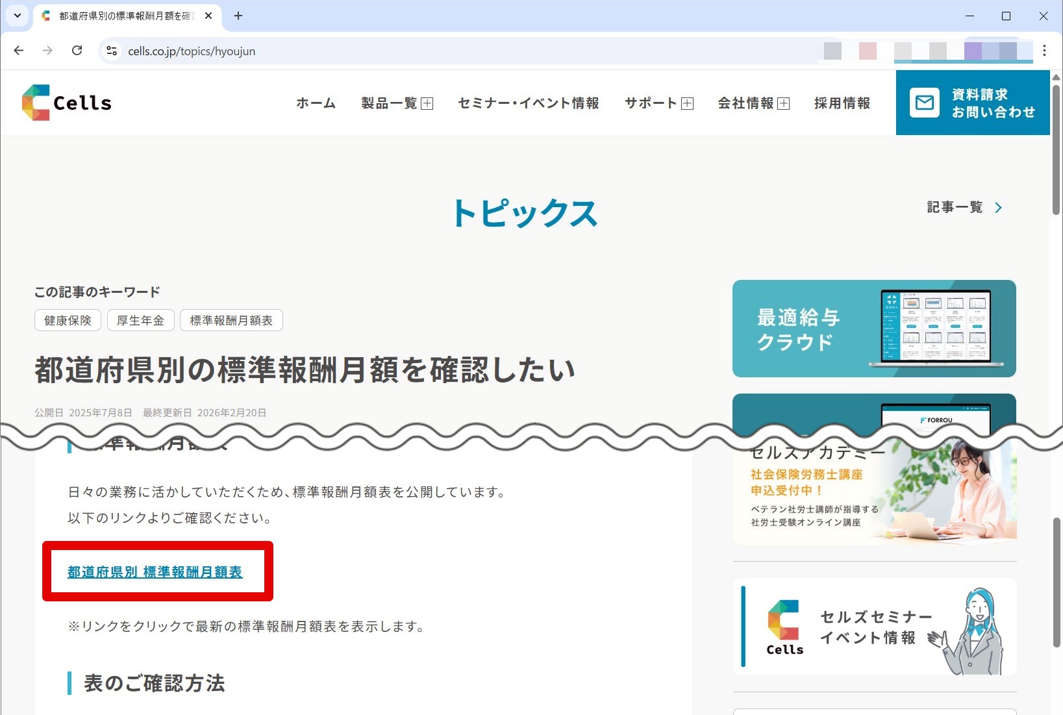Viewport: 1063px width, 715px height.
Task: Open the Chrome three-dot menu
Action: click(x=1044, y=51)
